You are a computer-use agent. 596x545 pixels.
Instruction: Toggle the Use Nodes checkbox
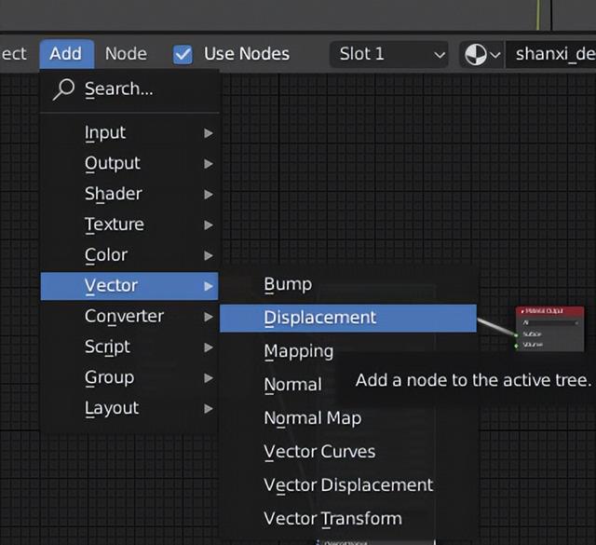[183, 54]
